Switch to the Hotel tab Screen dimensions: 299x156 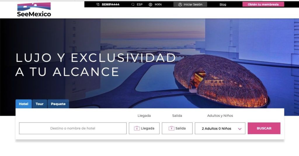[24, 104]
